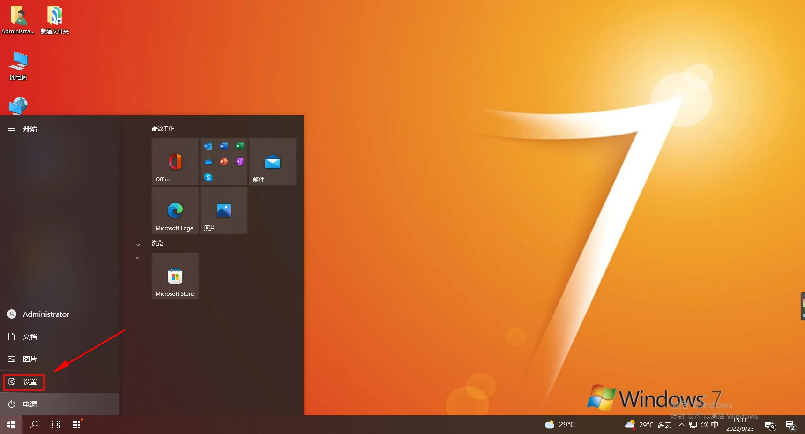805x434 pixels.
Task: Open the Outlook small tile
Action: (209, 146)
